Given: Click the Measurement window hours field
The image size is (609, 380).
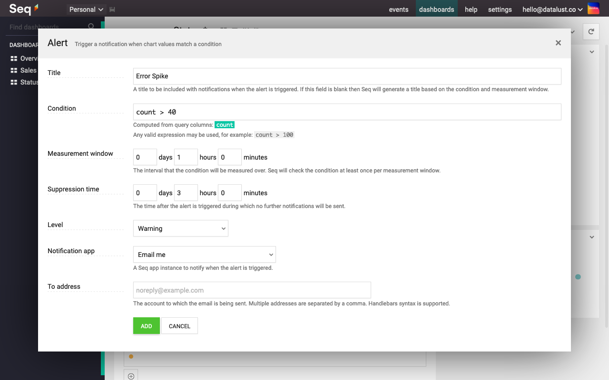Looking at the screenshot, I should [186, 157].
